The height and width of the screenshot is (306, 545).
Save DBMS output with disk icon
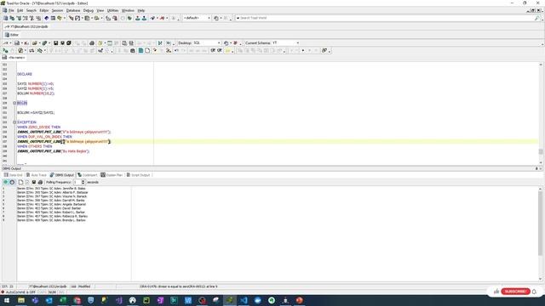point(34,182)
